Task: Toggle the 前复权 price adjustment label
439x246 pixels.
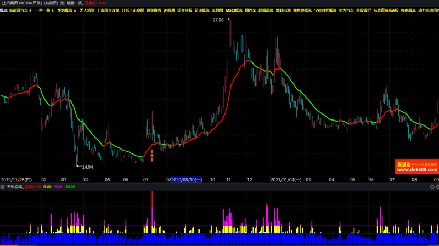Action: pos(51,3)
